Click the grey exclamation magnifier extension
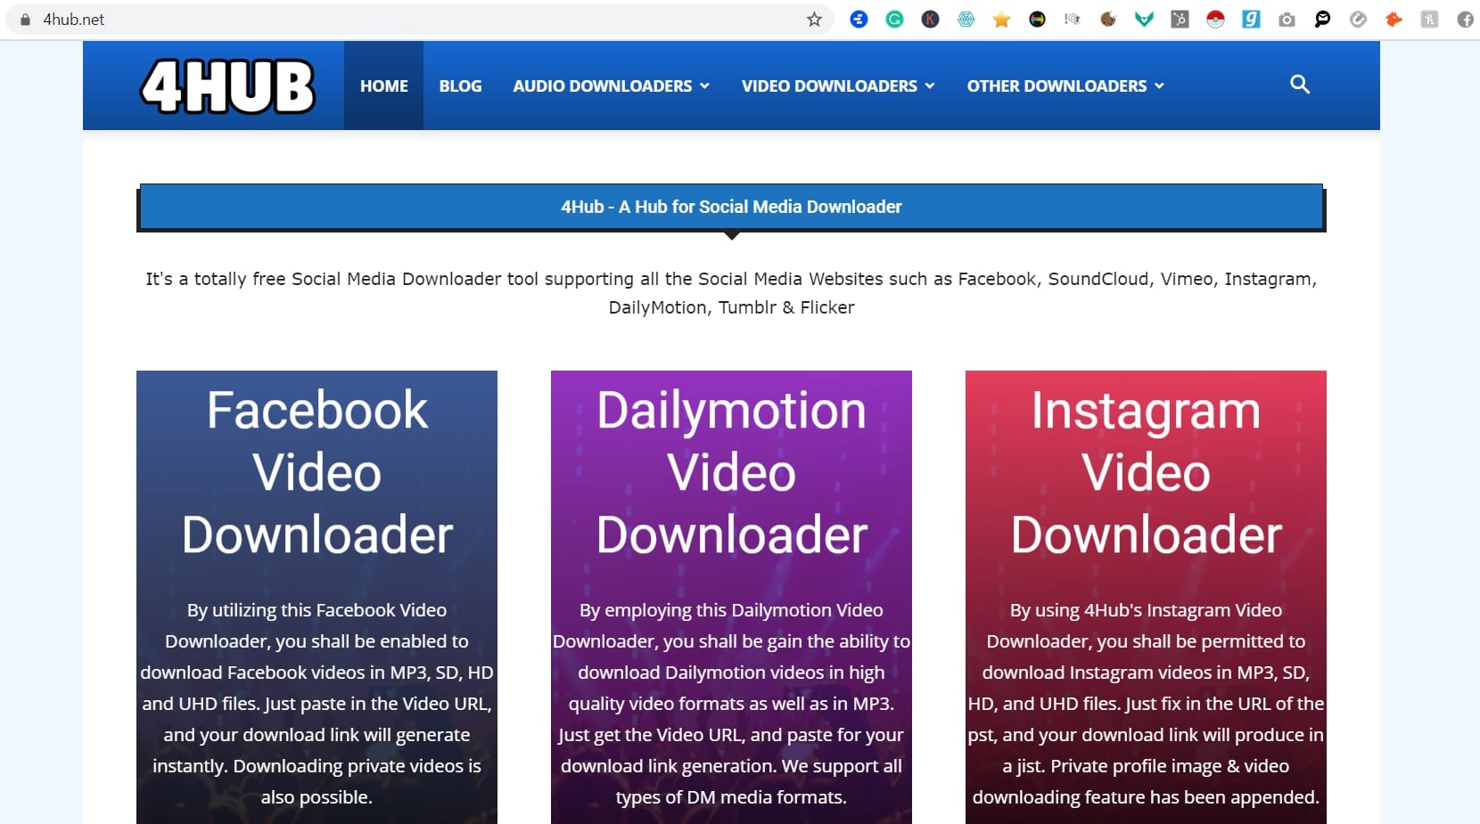 pos(1073,19)
